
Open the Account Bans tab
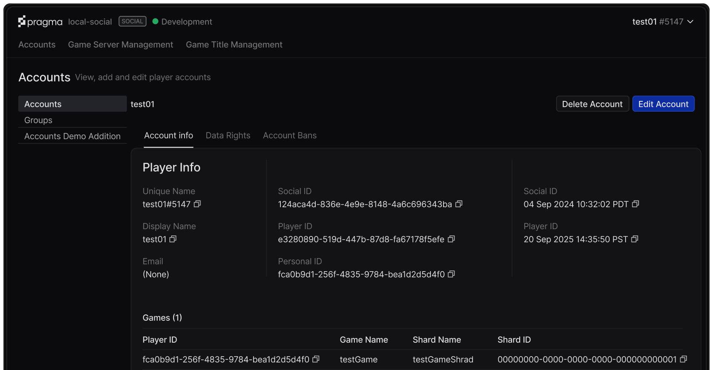(290, 135)
